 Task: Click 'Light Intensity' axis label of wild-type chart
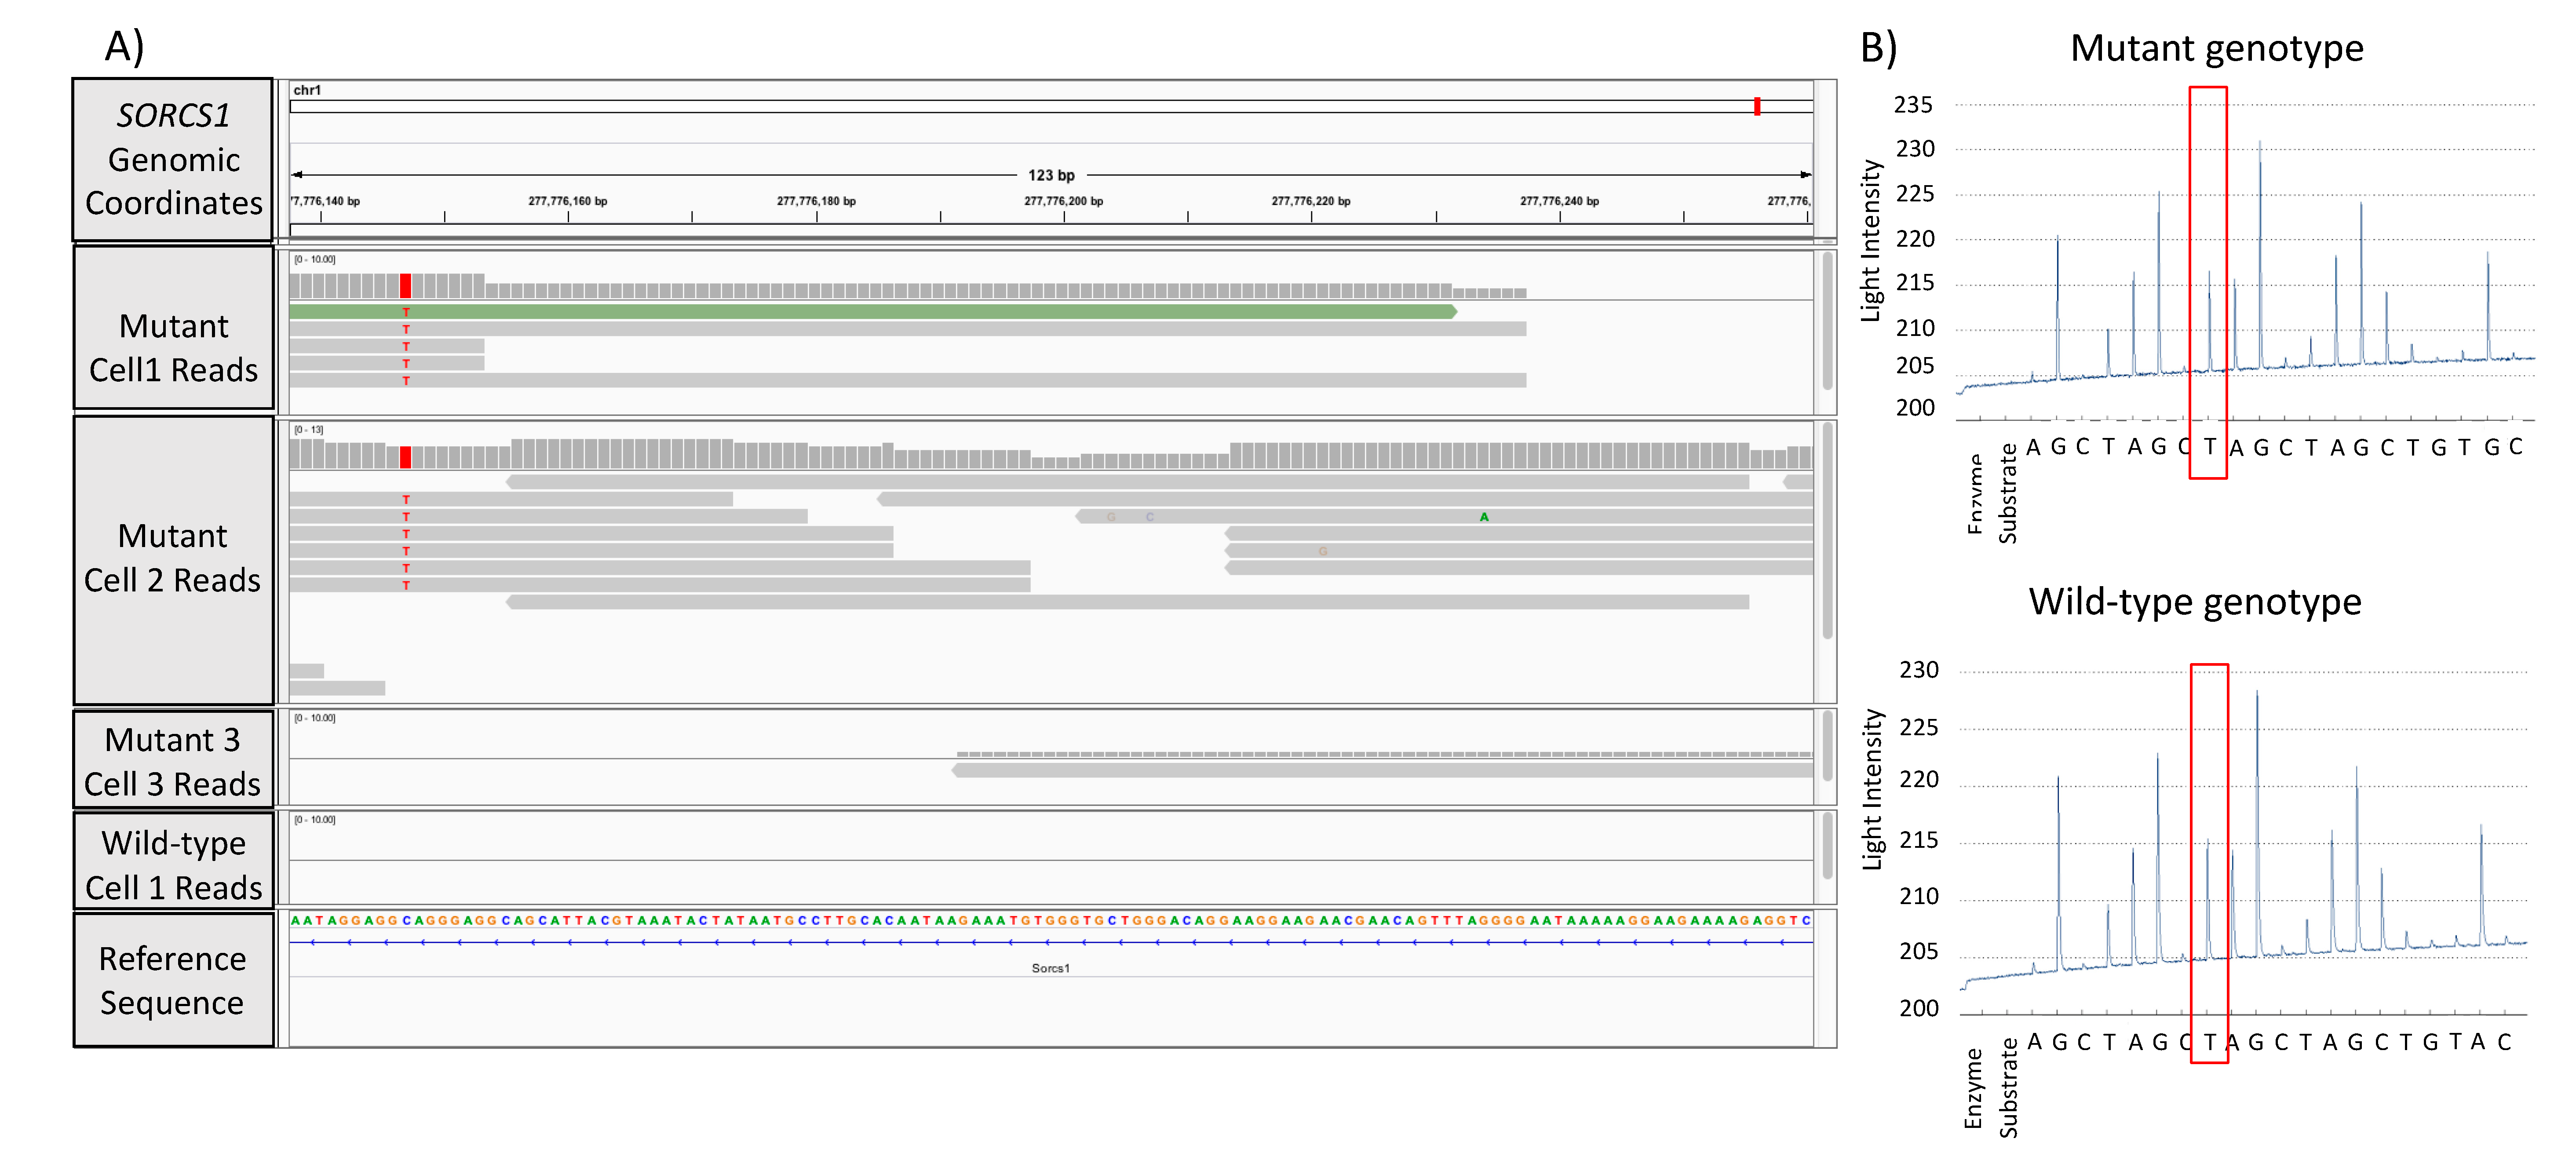(x=1872, y=790)
